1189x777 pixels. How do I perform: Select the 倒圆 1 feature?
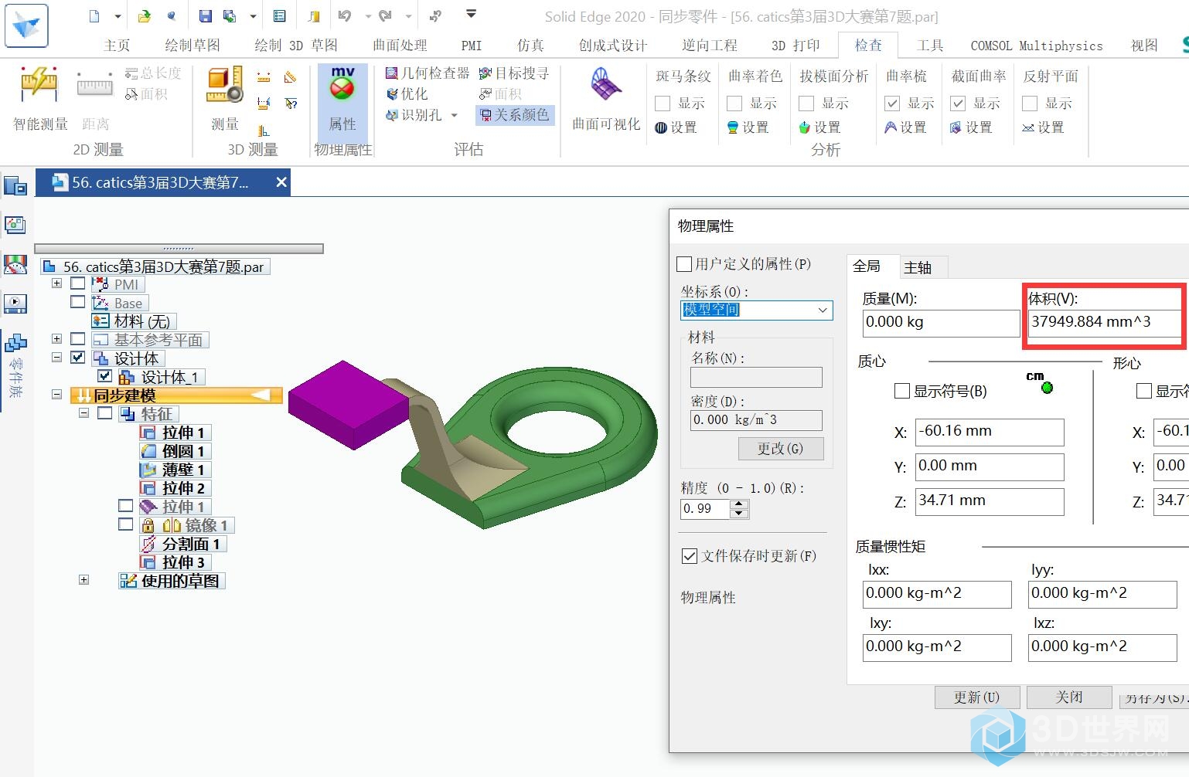tap(175, 451)
